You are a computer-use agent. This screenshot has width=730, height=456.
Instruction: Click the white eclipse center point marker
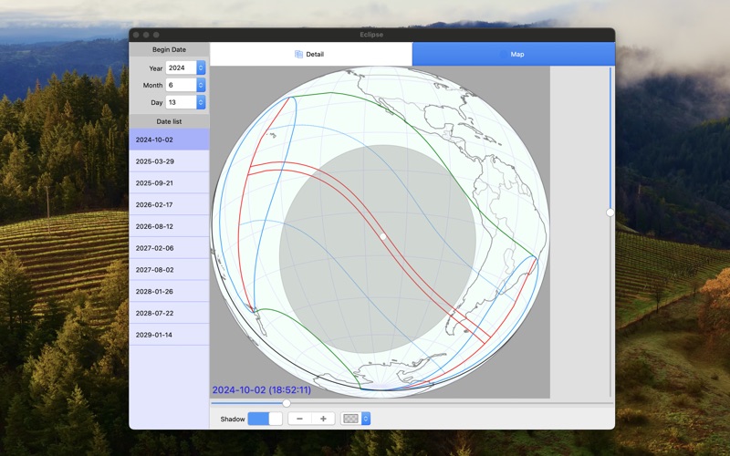[383, 237]
